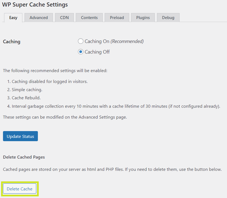Click the bold Caching section label
The width and height of the screenshot is (227, 198).
click(x=12, y=42)
